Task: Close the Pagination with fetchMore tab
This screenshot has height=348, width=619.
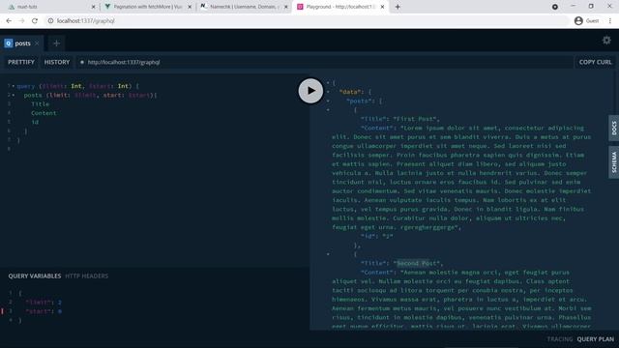Action: (190, 7)
